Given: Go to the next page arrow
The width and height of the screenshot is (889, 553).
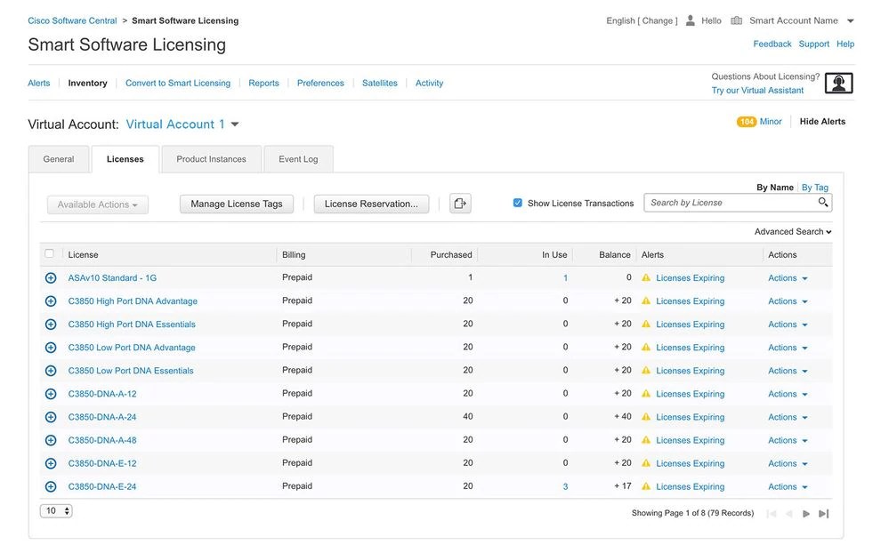Looking at the screenshot, I should pyautogui.click(x=806, y=513).
